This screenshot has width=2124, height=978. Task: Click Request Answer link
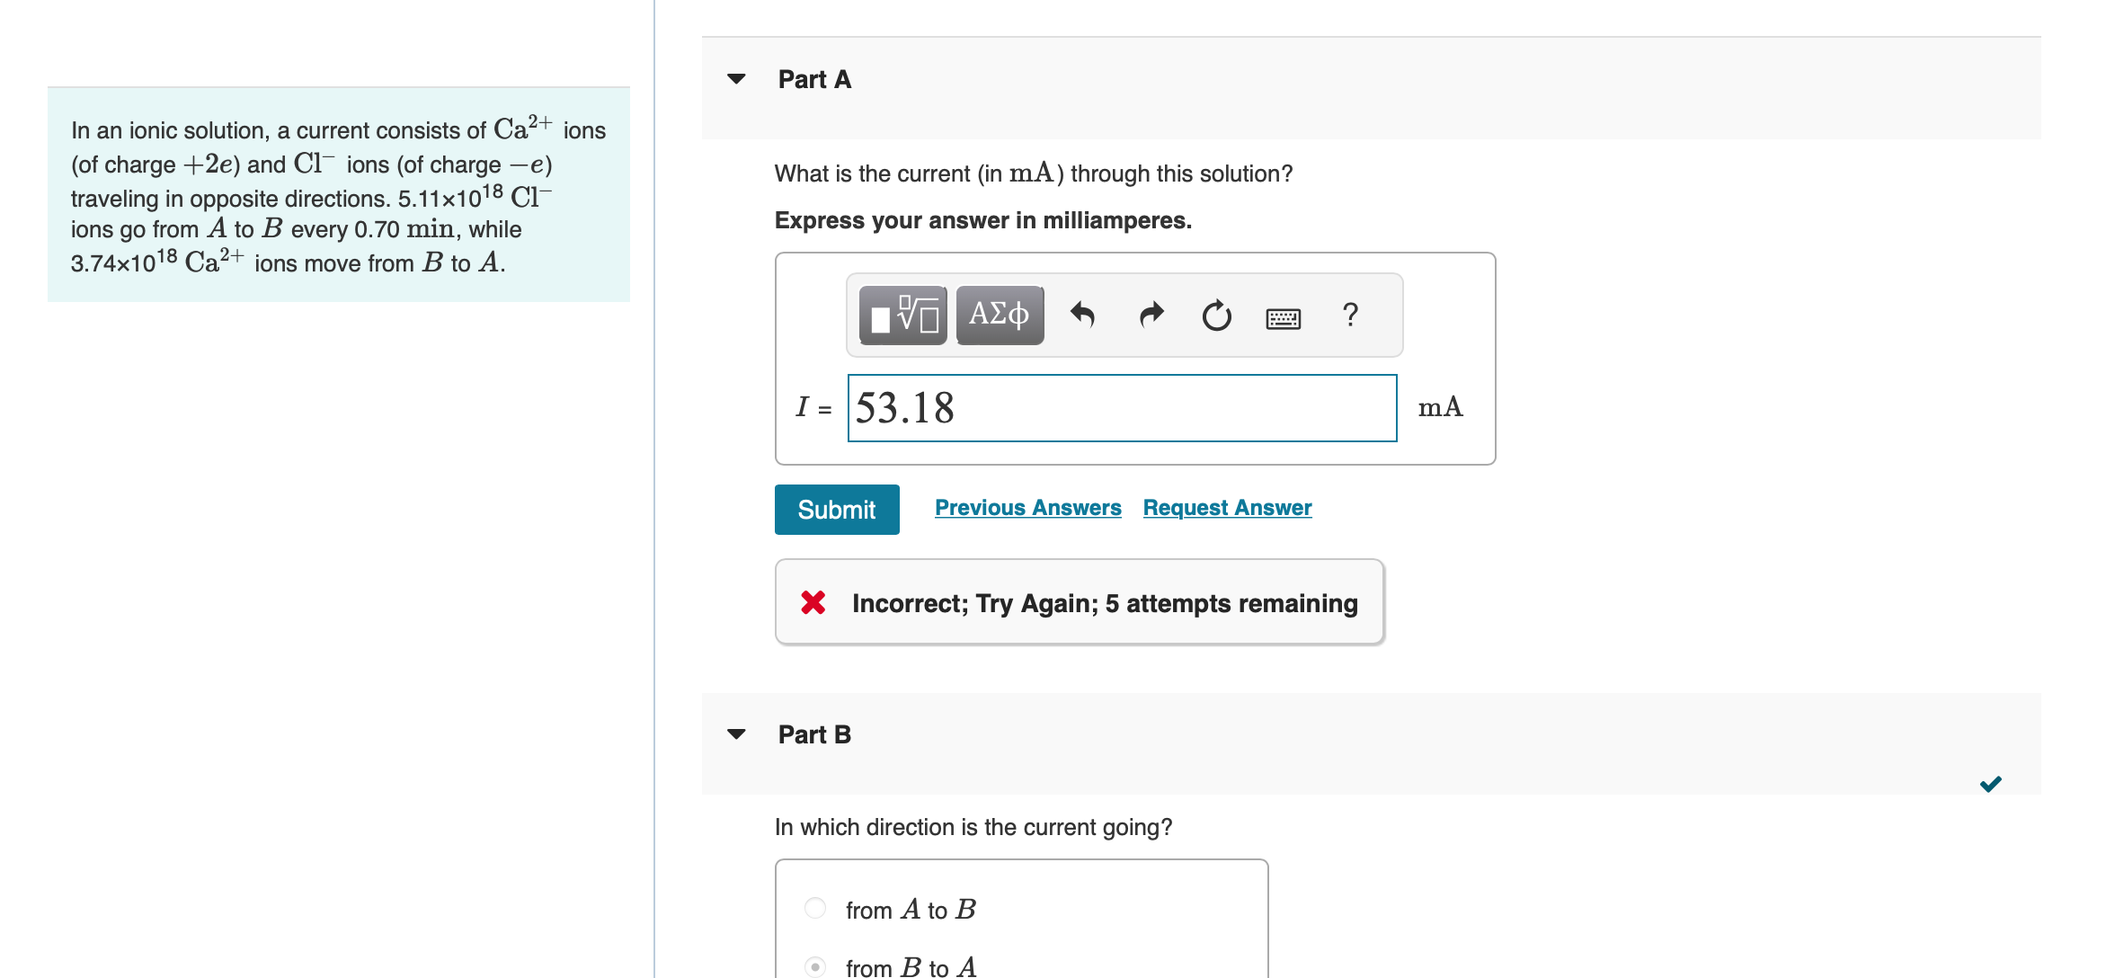pyautogui.click(x=1226, y=507)
